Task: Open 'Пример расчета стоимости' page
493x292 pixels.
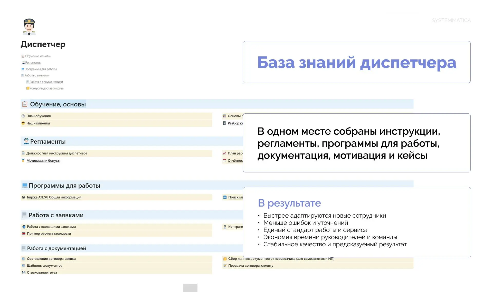Action: click(49, 233)
